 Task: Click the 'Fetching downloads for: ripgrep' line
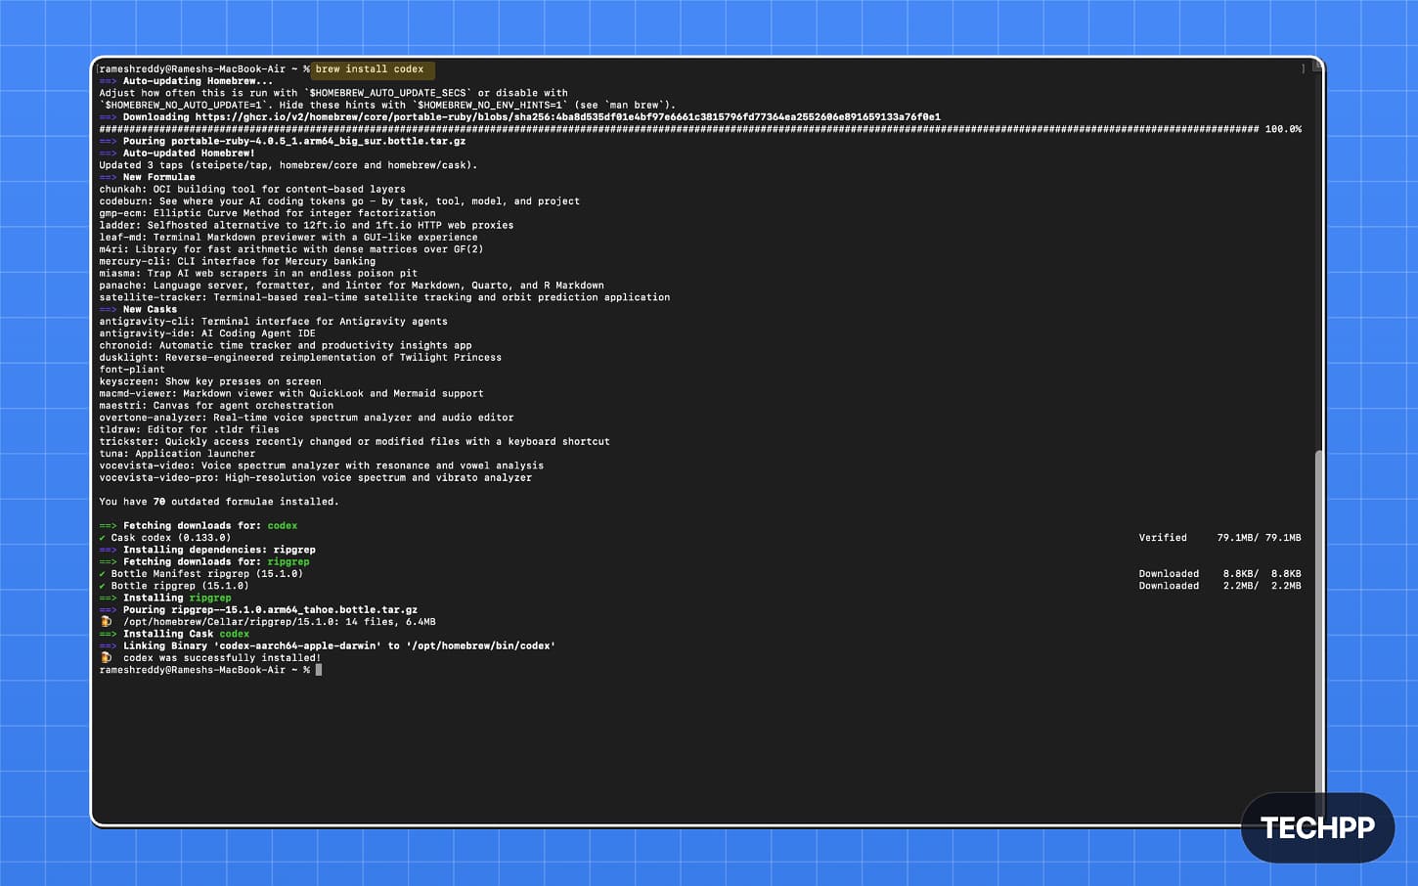click(x=204, y=562)
